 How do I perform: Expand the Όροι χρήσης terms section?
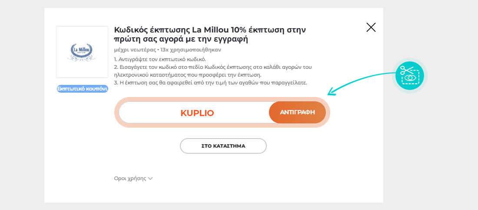(x=130, y=178)
